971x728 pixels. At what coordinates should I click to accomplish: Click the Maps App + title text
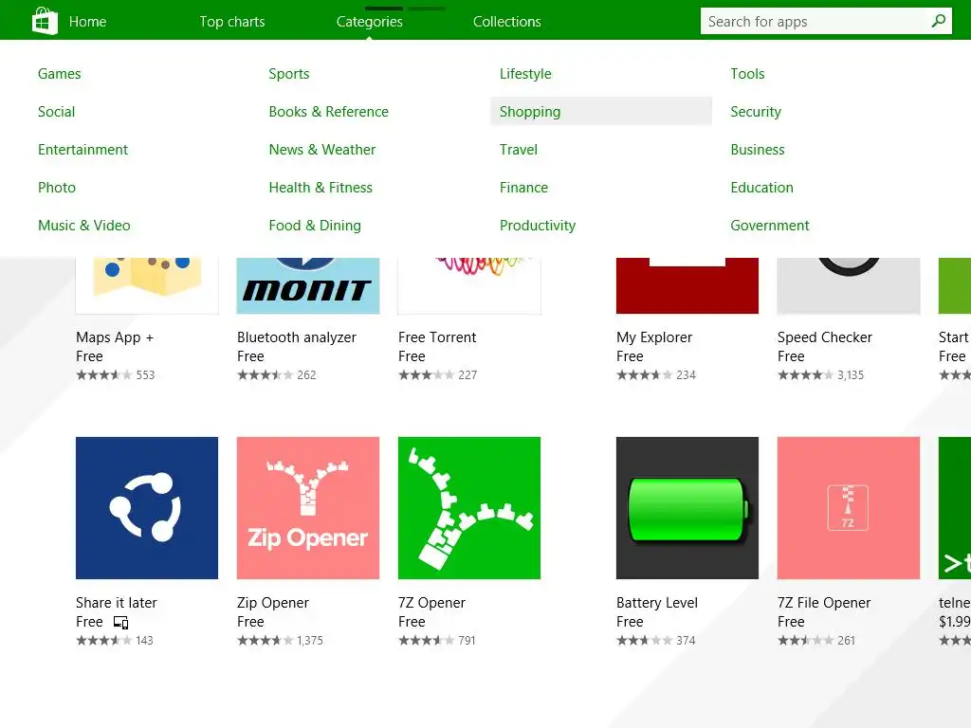click(115, 337)
